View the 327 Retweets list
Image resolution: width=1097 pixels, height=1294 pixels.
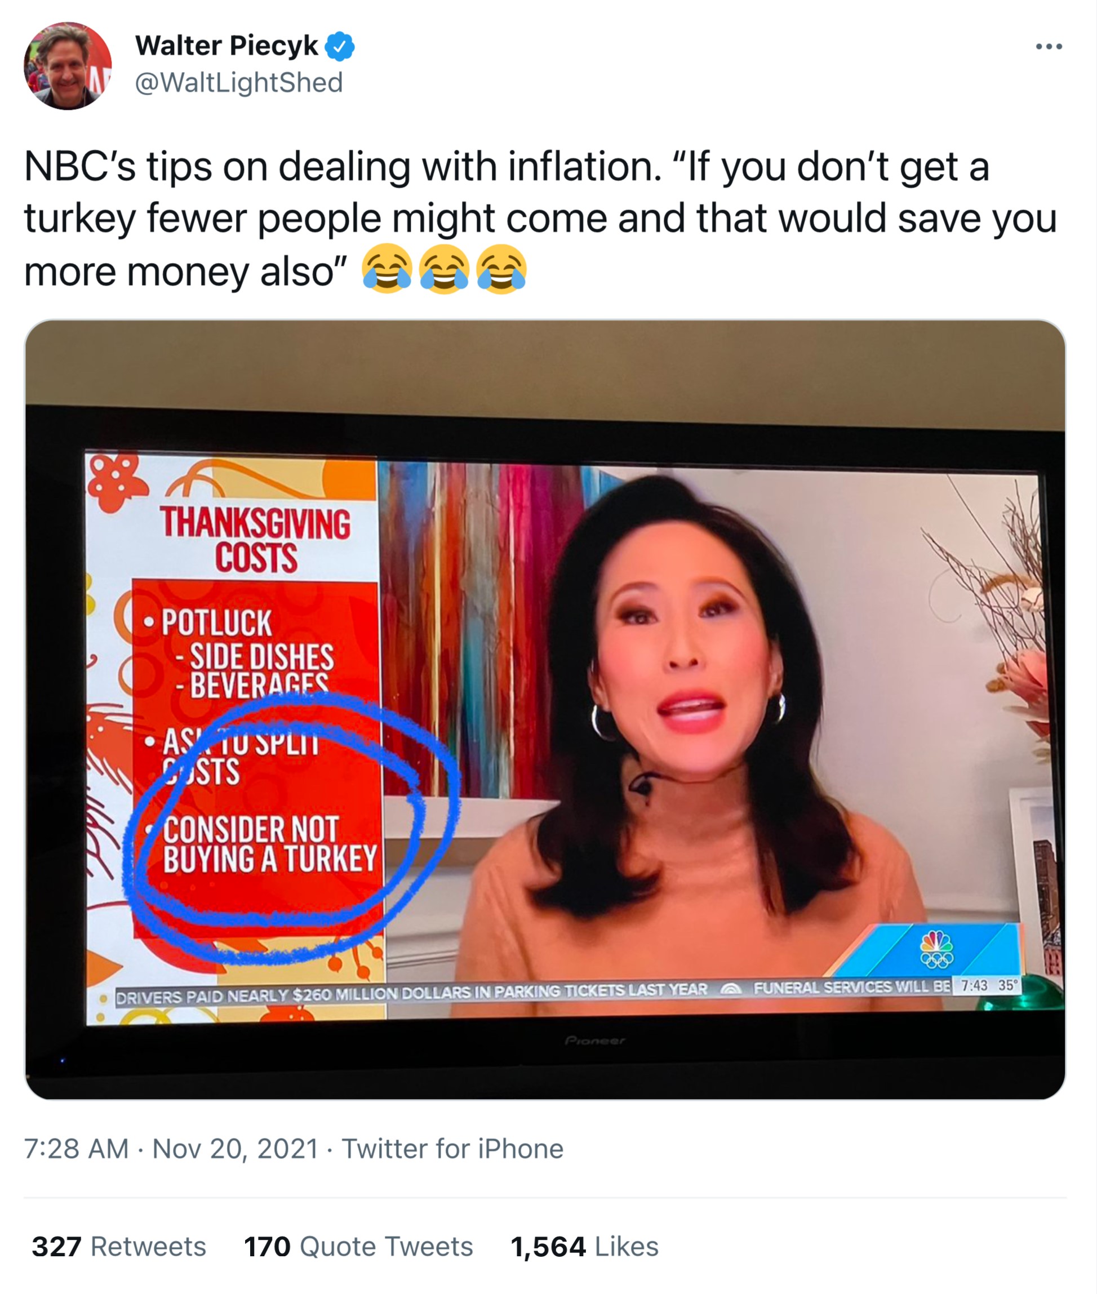click(119, 1247)
